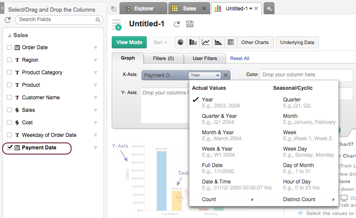Choose the line chart type icon
Viewport: 356px width, 218px height.
(x=206, y=42)
